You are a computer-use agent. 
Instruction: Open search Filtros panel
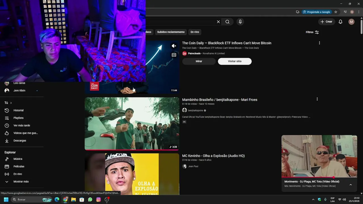(312, 32)
